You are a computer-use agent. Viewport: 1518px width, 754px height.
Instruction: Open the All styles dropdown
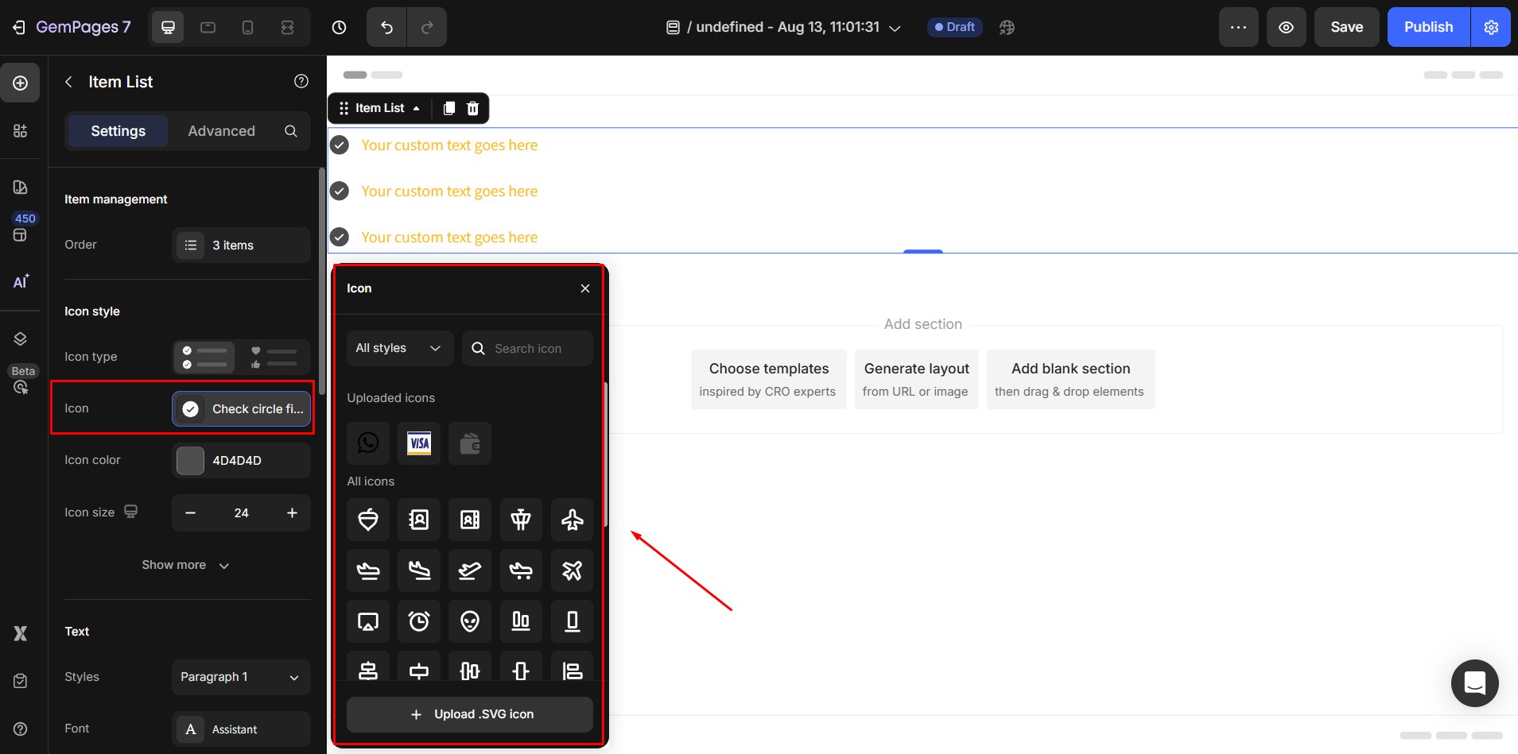click(x=399, y=348)
